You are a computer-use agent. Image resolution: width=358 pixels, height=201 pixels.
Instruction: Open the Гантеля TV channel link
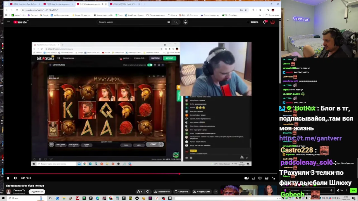(x=19, y=190)
